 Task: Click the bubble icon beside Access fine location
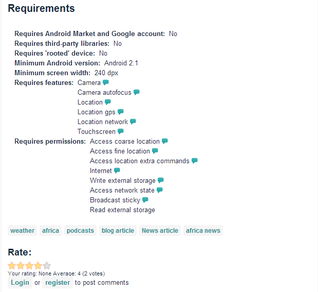(x=155, y=151)
